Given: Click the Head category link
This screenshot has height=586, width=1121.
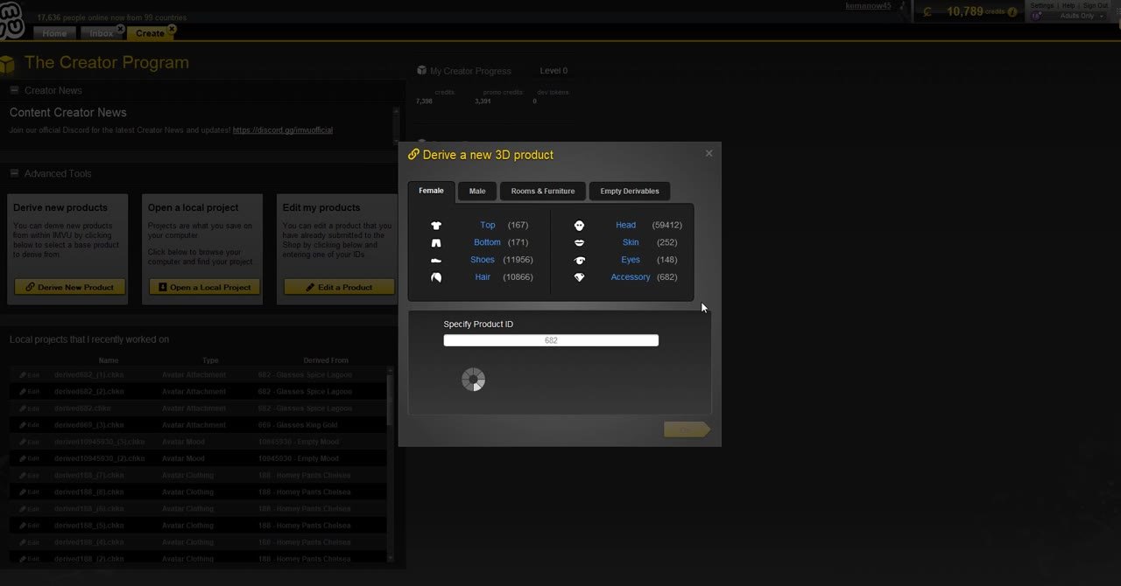Looking at the screenshot, I should (x=625, y=226).
